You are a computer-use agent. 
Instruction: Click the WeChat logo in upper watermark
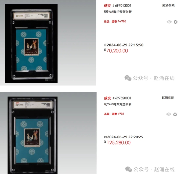click(128, 78)
